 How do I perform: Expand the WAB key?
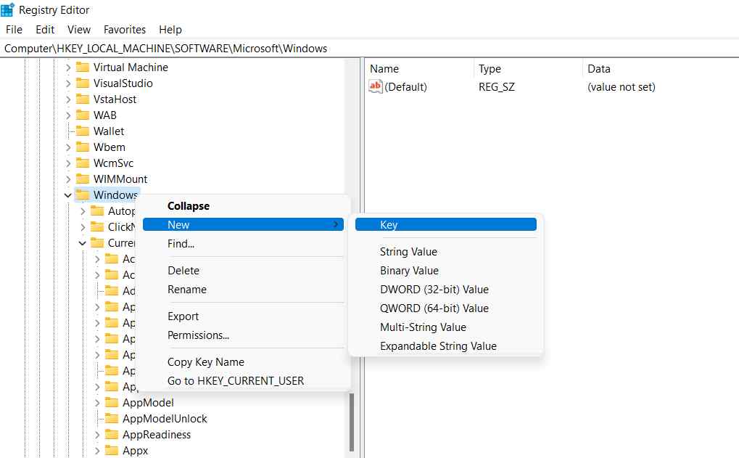click(68, 115)
